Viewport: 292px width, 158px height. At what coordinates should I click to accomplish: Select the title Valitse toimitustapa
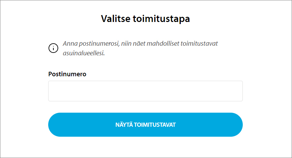point(145,19)
